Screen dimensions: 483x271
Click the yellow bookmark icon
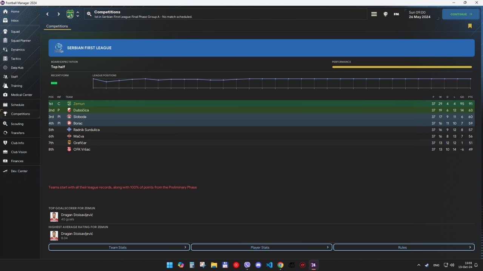click(470, 26)
